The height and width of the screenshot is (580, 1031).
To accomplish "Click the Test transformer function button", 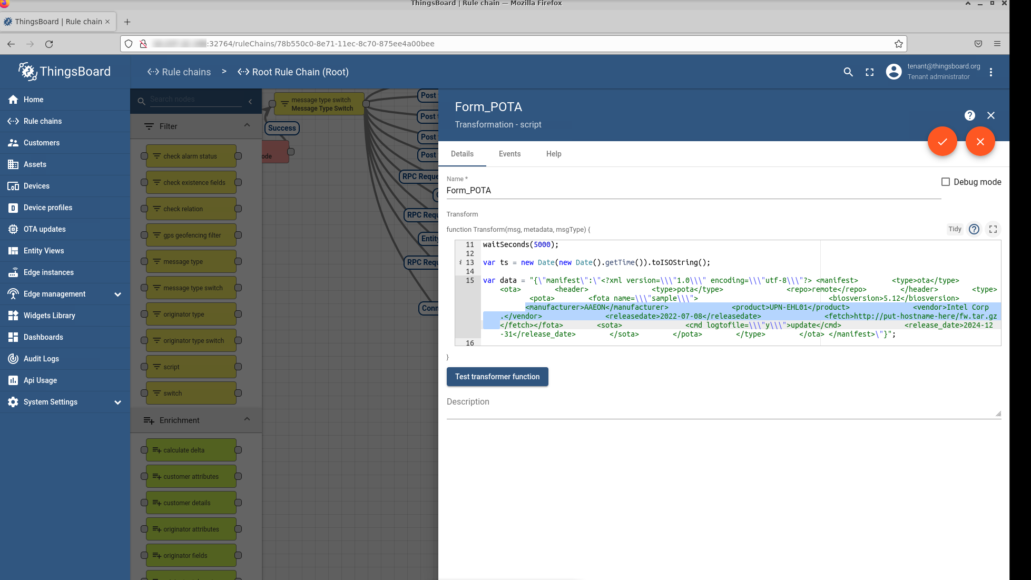I will pos(497,377).
